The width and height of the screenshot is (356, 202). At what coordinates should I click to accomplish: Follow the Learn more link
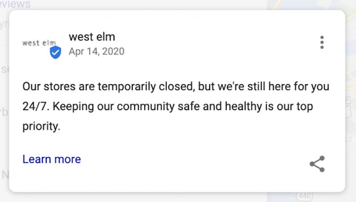pyautogui.click(x=52, y=159)
